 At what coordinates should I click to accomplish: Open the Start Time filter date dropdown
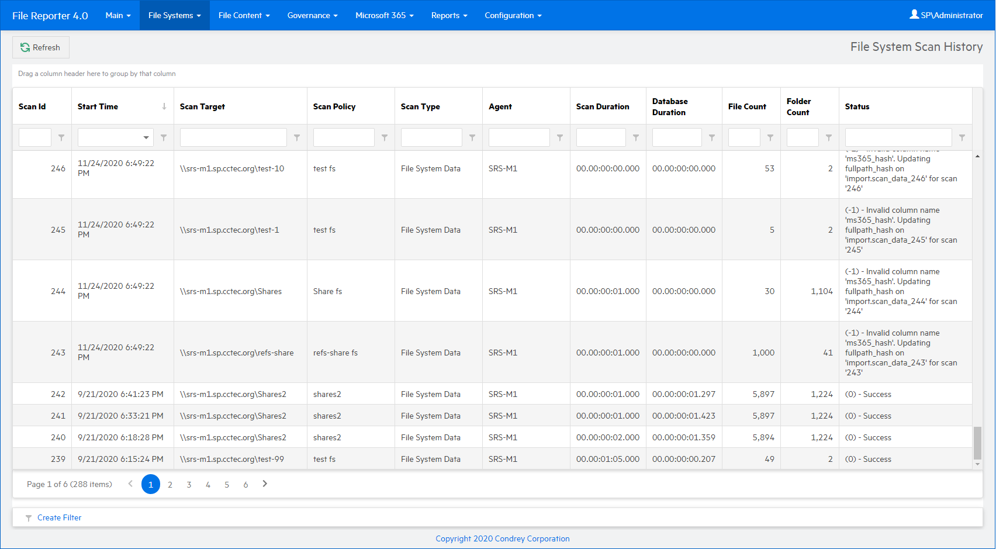pyautogui.click(x=146, y=137)
